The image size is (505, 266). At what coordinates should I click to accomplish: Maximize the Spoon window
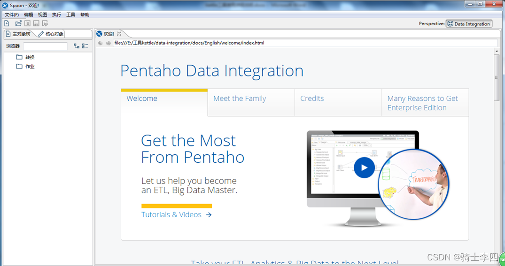[480, 4]
